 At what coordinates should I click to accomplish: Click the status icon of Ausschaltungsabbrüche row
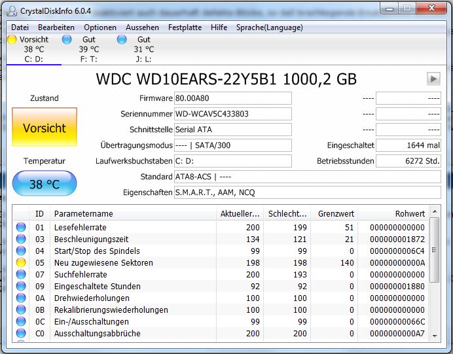click(21, 333)
